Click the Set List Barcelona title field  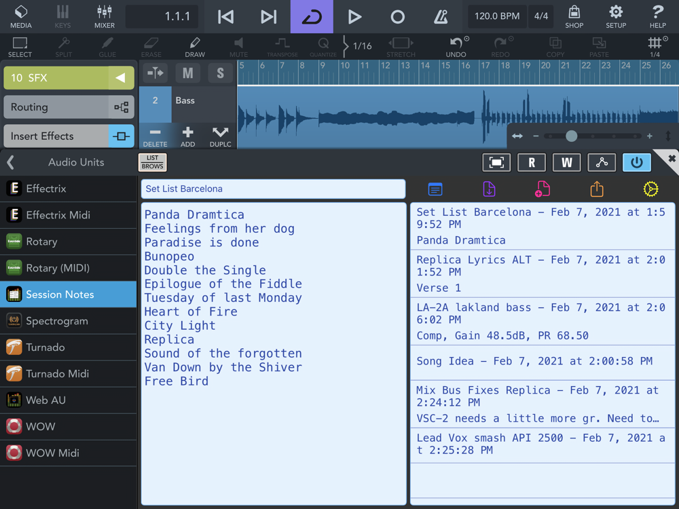click(273, 189)
